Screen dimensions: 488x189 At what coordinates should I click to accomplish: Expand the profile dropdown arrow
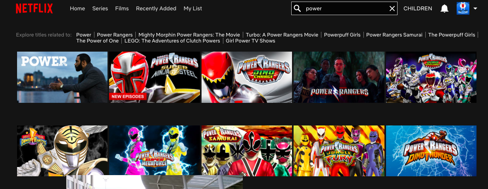475,8
